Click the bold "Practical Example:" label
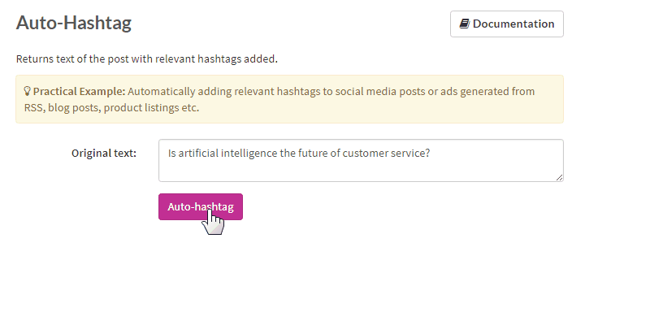 pos(79,91)
